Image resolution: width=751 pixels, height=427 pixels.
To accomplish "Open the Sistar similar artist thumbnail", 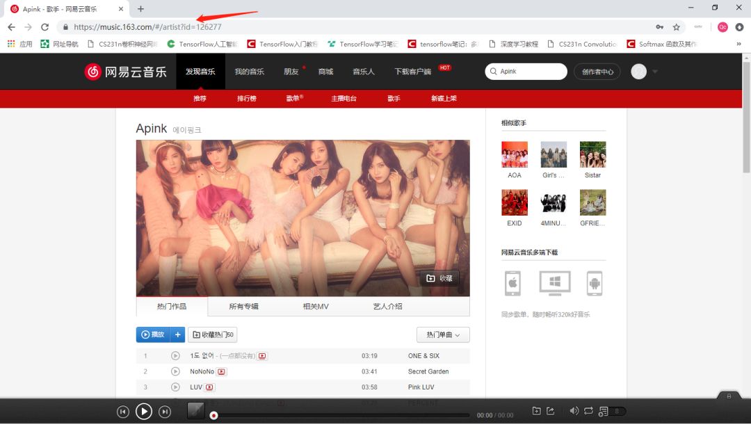I will 592,154.
